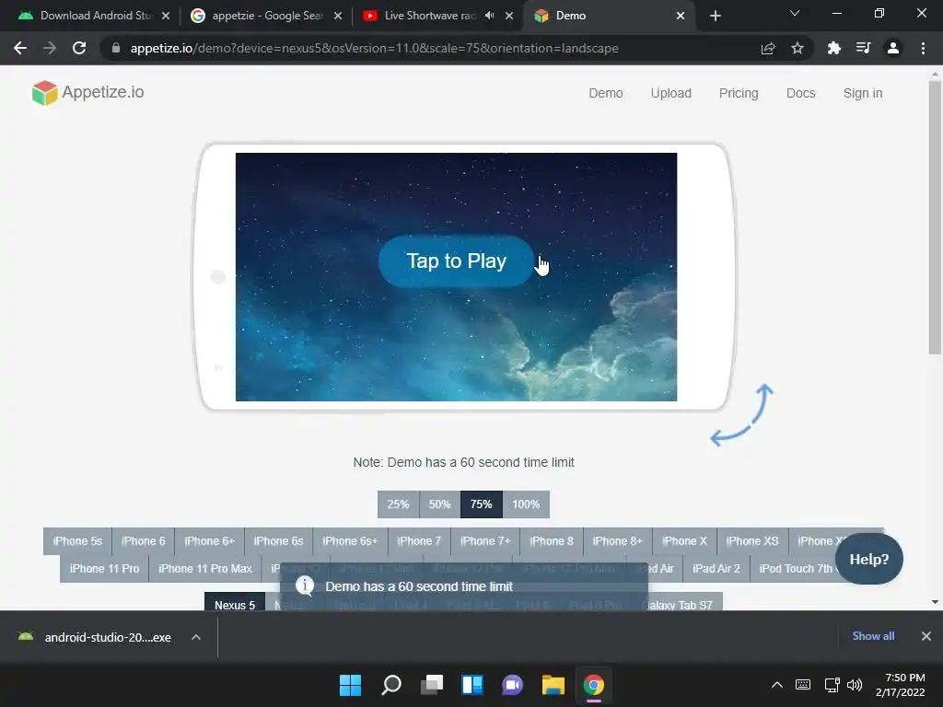The width and height of the screenshot is (943, 707).
Task: Select the iPhone 5s device
Action: [x=77, y=541]
